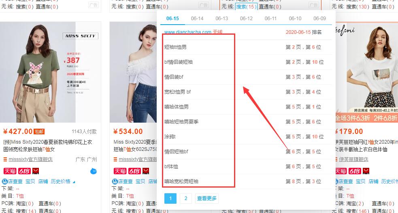Open the white off-shoulder top product image
Image resolution: width=398 pixels, height=213 pixels.
[x=133, y=72]
